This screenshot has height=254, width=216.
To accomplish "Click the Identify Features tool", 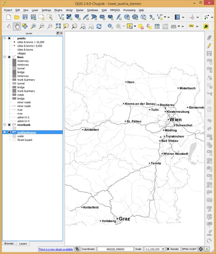I will (x=110, y=26).
